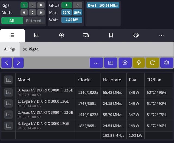This screenshot has width=174, height=143.
Task: Click temperature/fan 51°C / 92% cell
Action: pos(157,104)
